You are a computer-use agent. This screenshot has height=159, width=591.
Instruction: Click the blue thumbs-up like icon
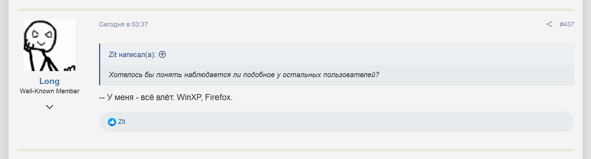click(x=112, y=122)
